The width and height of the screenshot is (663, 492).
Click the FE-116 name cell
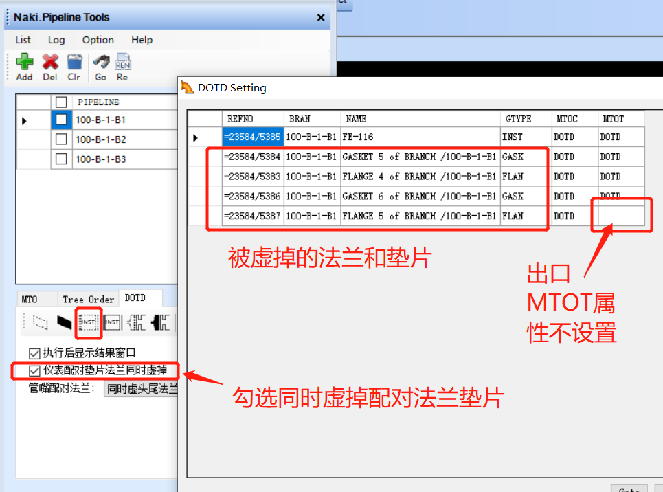point(420,137)
